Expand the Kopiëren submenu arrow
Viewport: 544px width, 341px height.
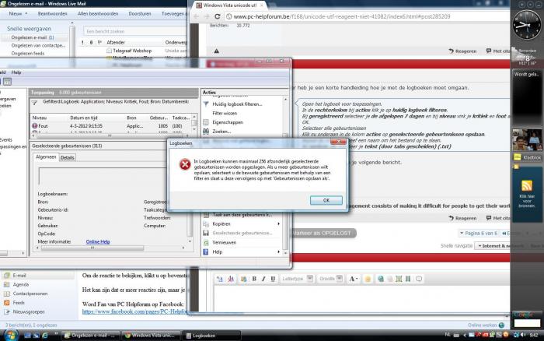pos(278,224)
